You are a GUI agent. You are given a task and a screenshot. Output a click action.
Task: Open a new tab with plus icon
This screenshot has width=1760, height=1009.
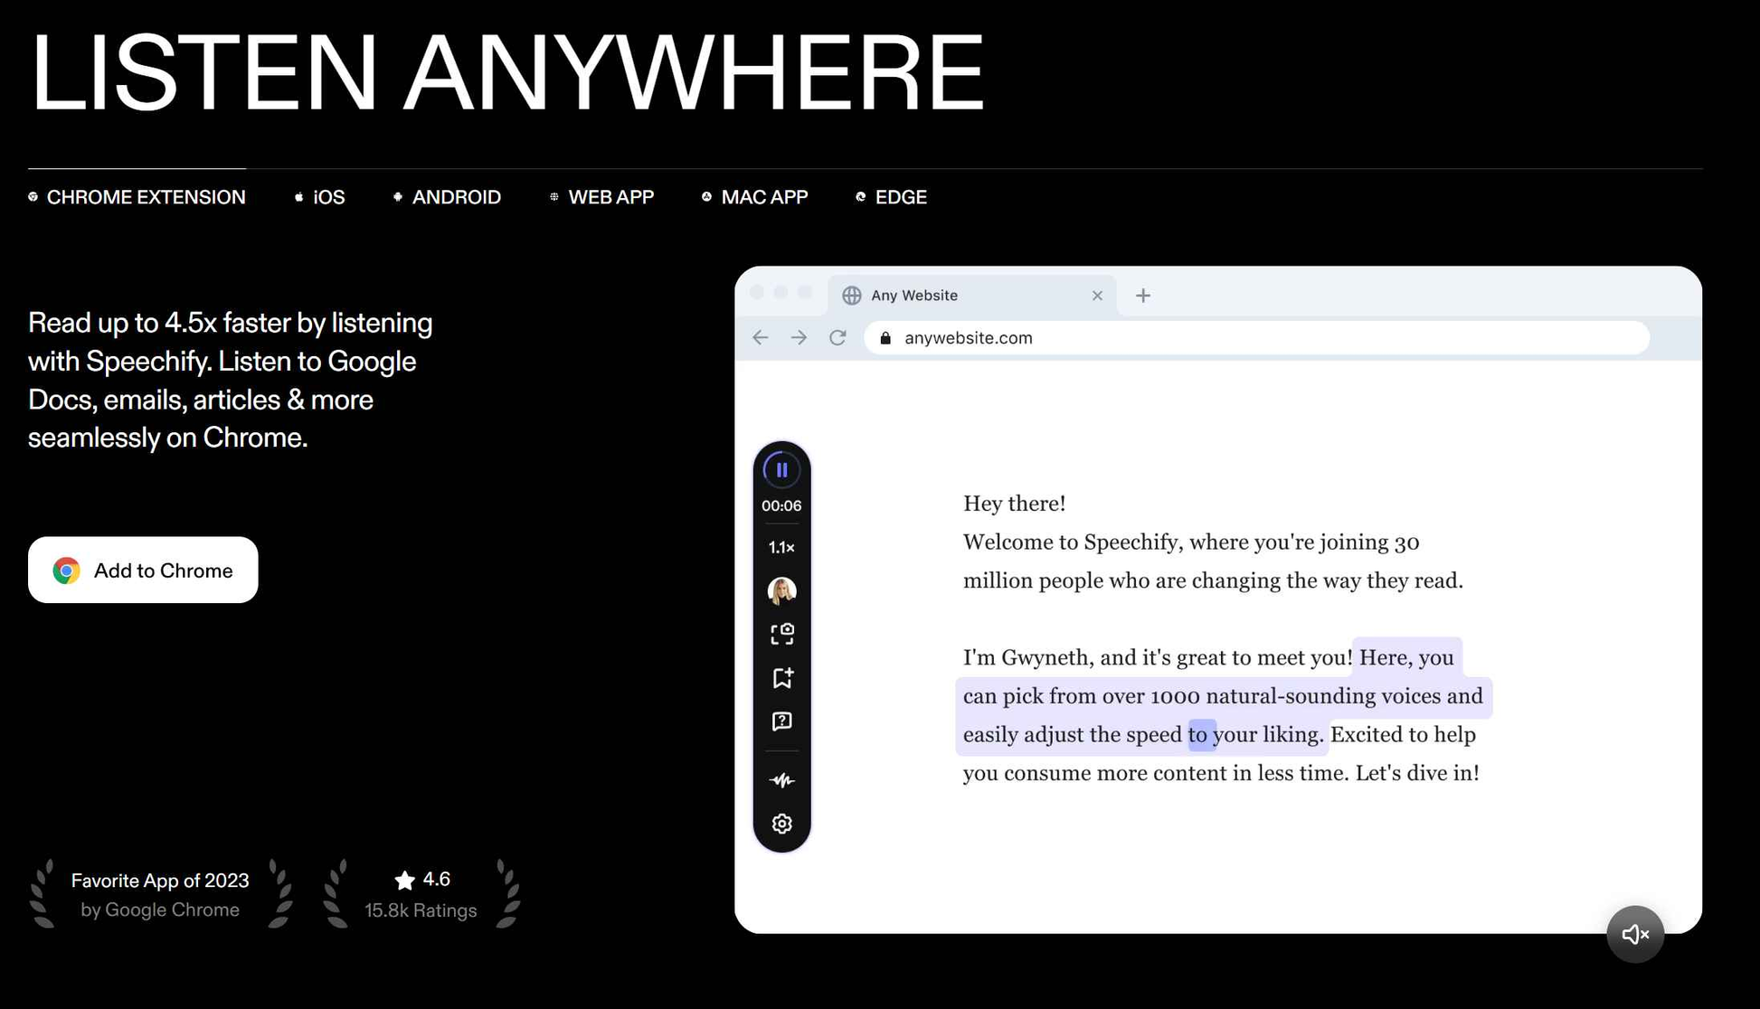click(1143, 296)
